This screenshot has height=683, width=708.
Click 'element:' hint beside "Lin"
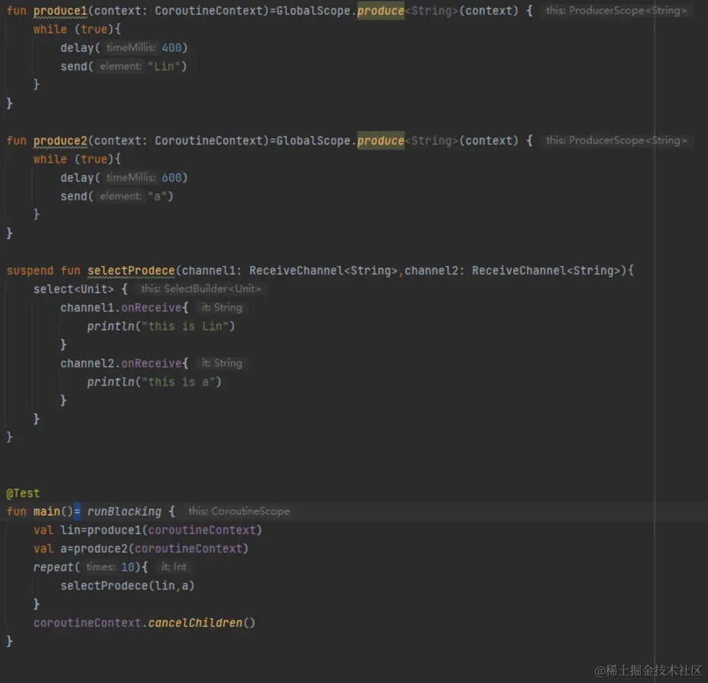tap(121, 66)
